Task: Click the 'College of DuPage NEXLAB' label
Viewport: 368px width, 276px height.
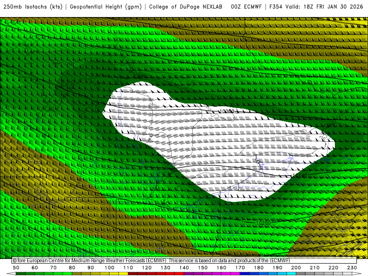Action: click(x=185, y=7)
